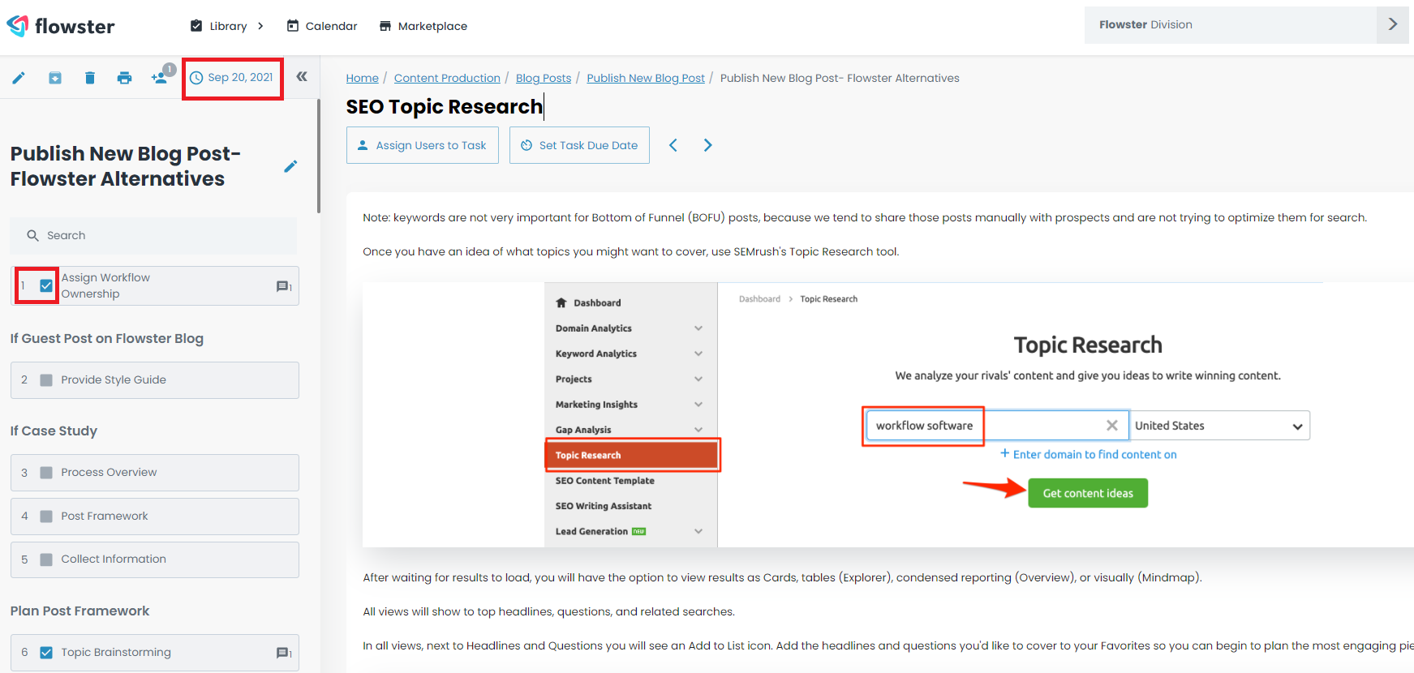
Task: Select the Topic Brainstorming task
Action: pos(155,653)
